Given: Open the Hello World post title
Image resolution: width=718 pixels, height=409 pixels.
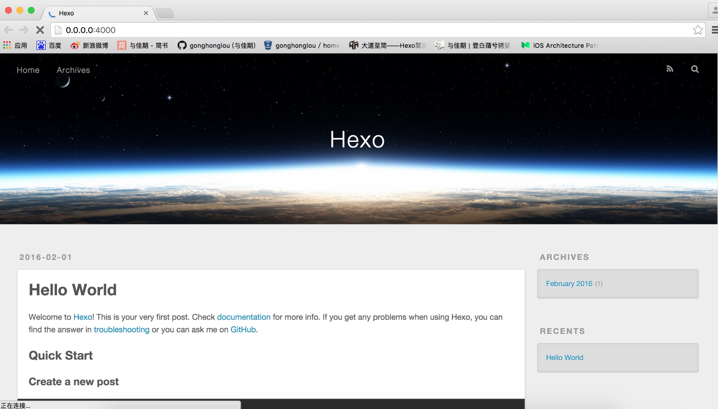Looking at the screenshot, I should tap(72, 290).
